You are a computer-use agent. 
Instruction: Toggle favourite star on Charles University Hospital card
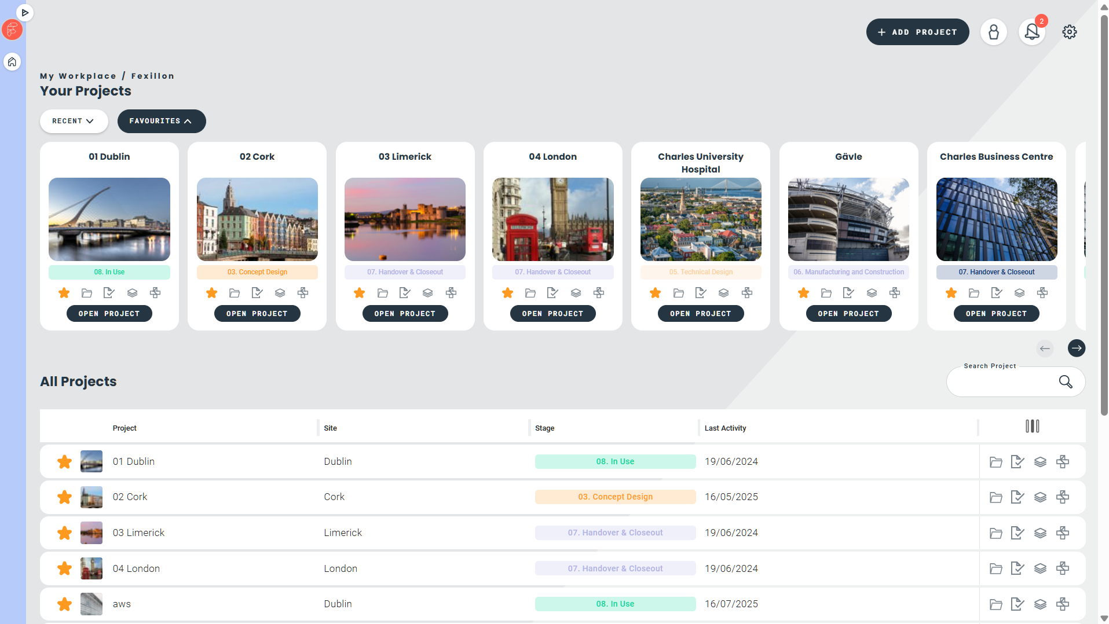coord(656,293)
